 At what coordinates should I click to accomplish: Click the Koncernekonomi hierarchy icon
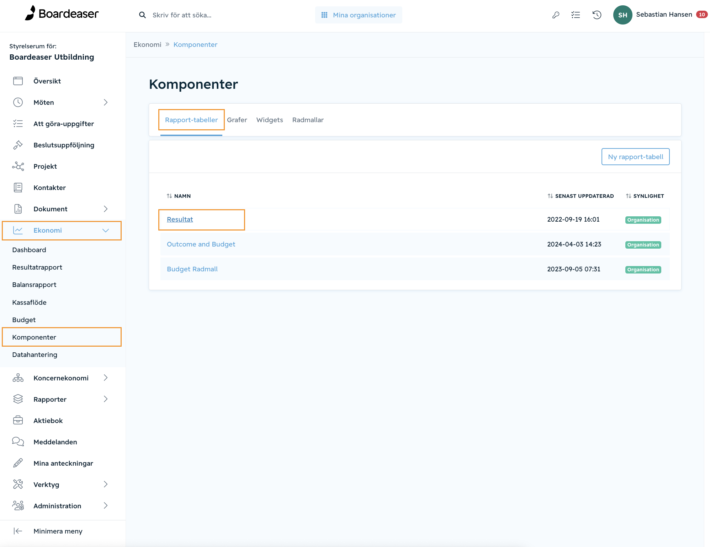point(18,378)
